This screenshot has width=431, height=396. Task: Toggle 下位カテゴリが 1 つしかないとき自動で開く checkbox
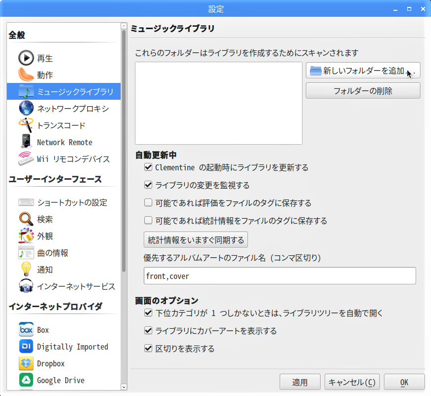coord(148,313)
